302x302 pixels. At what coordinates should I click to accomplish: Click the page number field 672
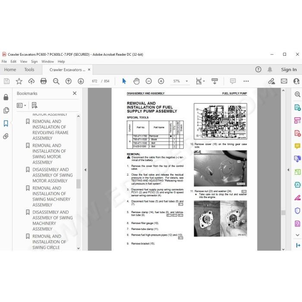point(94,81)
